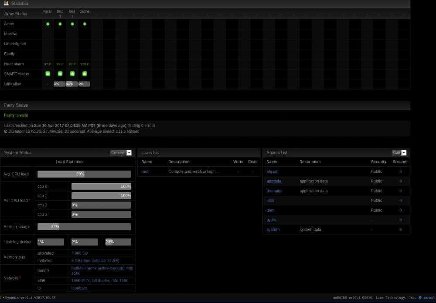Click the General dropdown arrow button
The image size is (436, 303).
coord(129,153)
